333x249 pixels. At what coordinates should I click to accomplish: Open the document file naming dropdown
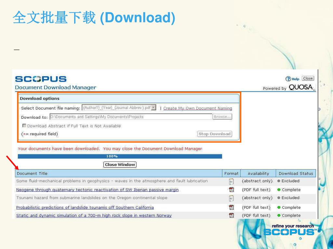[x=119, y=108]
